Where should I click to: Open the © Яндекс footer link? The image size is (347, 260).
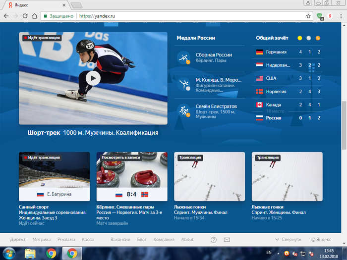(321, 239)
